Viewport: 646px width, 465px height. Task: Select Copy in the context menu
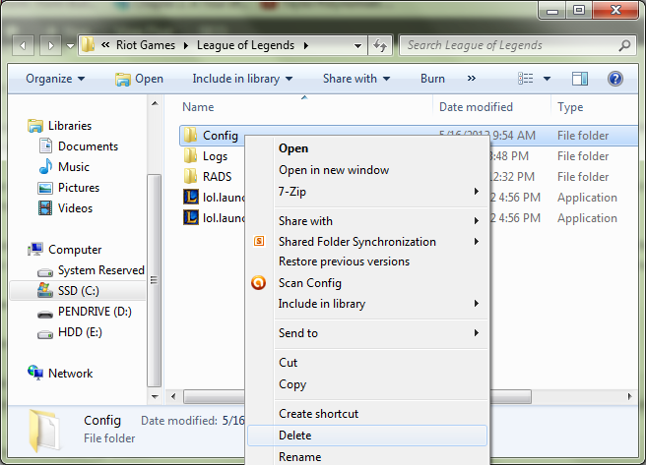292,384
